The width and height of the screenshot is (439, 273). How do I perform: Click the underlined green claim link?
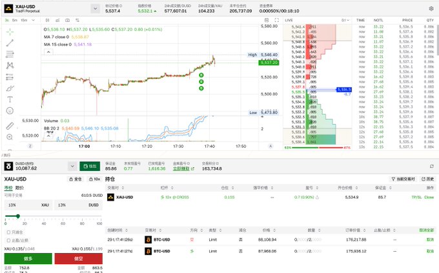[181, 169]
